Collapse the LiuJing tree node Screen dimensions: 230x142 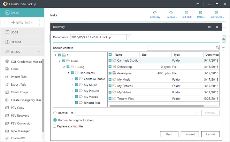point(64,67)
